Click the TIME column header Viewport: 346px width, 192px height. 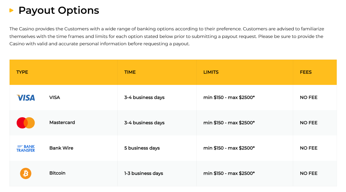tap(130, 72)
